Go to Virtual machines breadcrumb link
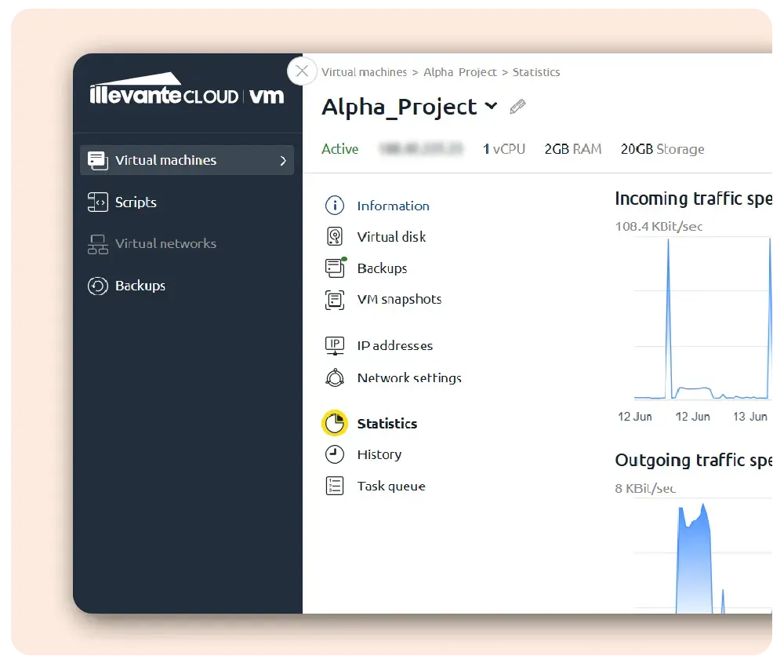Screen dimensions: 784x667 [x=364, y=72]
